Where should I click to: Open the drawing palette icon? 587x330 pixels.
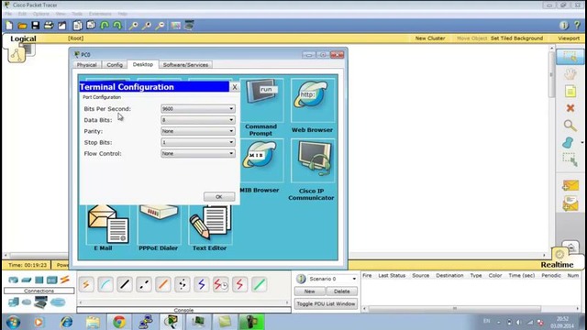pyautogui.click(x=175, y=26)
